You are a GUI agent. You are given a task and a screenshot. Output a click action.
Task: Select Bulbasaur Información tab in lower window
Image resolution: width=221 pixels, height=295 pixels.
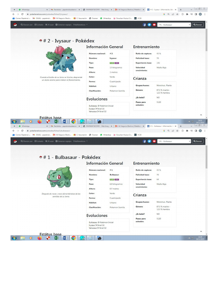coord(161,126)
